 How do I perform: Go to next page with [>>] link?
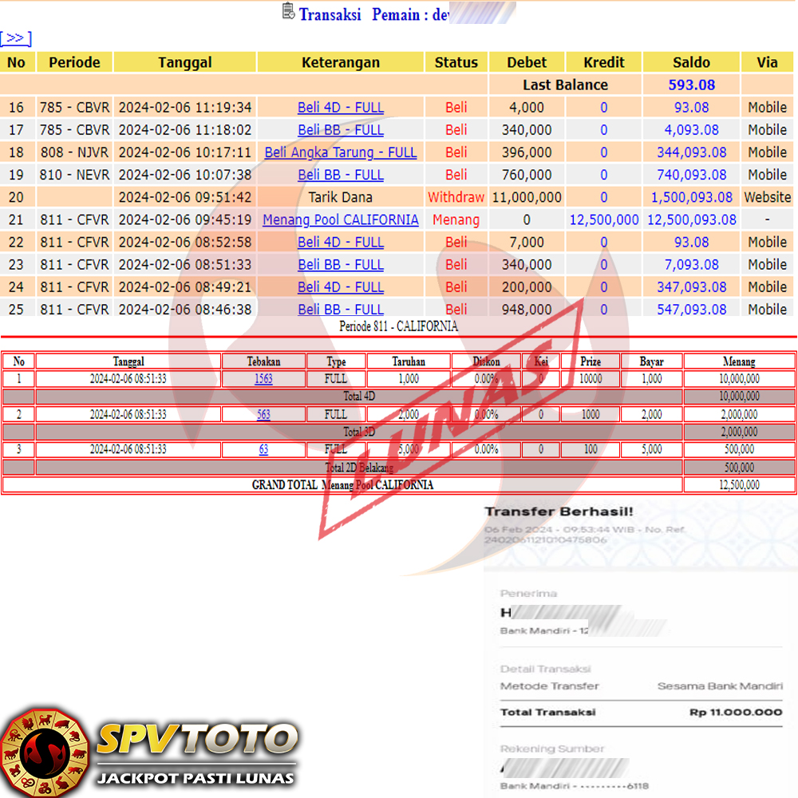point(16,38)
